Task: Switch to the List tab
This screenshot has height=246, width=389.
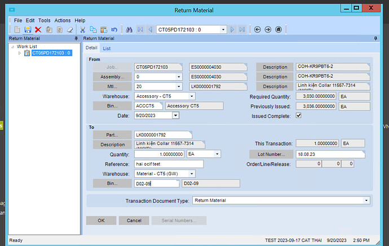Action: [x=107, y=48]
